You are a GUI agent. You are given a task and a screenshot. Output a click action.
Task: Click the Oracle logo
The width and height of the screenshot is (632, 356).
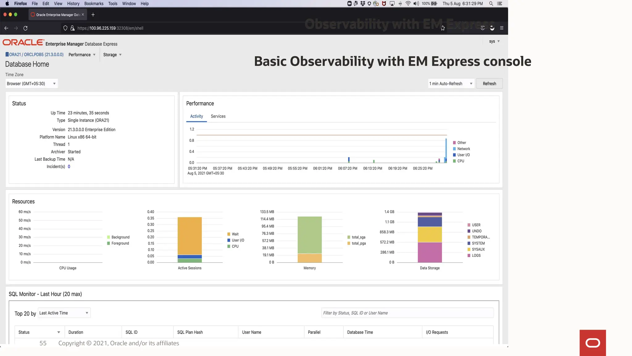coord(23,42)
